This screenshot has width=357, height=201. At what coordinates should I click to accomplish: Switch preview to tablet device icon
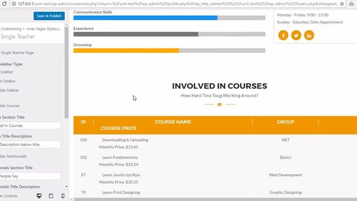(x=51, y=196)
